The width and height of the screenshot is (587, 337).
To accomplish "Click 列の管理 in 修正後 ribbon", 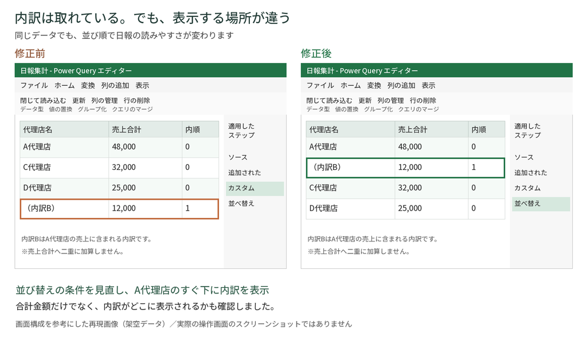I will (390, 101).
